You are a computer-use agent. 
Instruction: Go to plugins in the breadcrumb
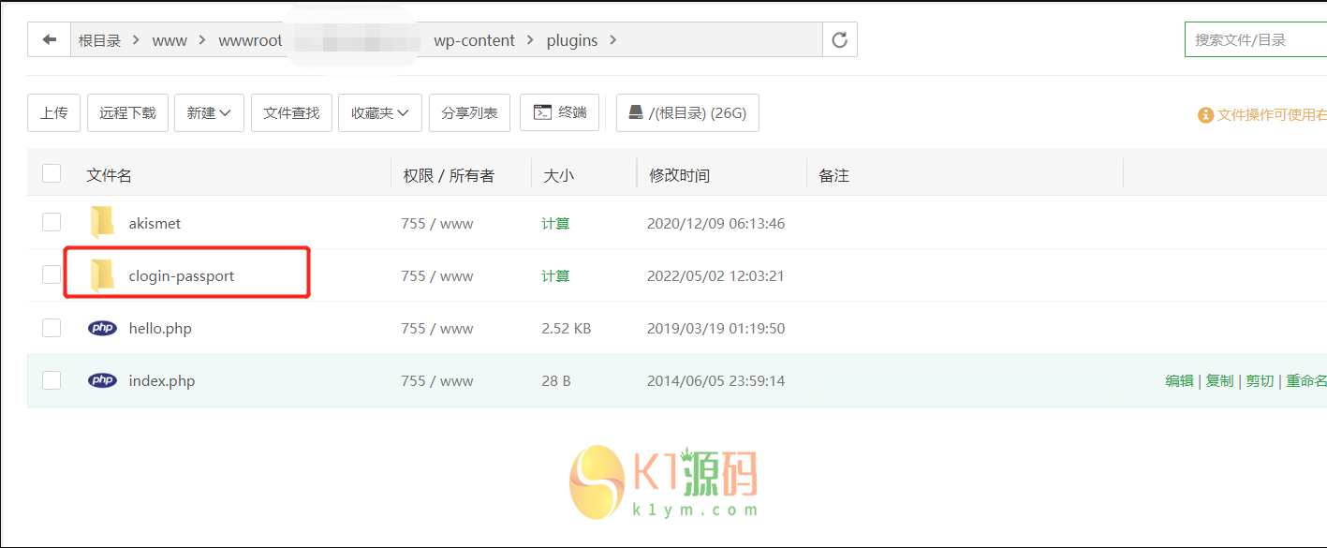click(572, 40)
